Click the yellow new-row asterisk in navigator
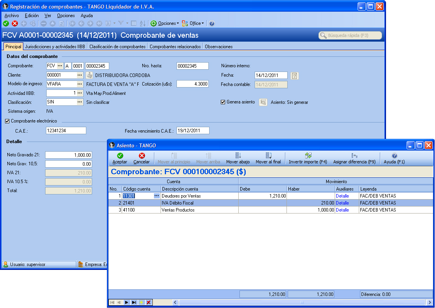The image size is (435, 308). pyautogui.click(x=141, y=303)
